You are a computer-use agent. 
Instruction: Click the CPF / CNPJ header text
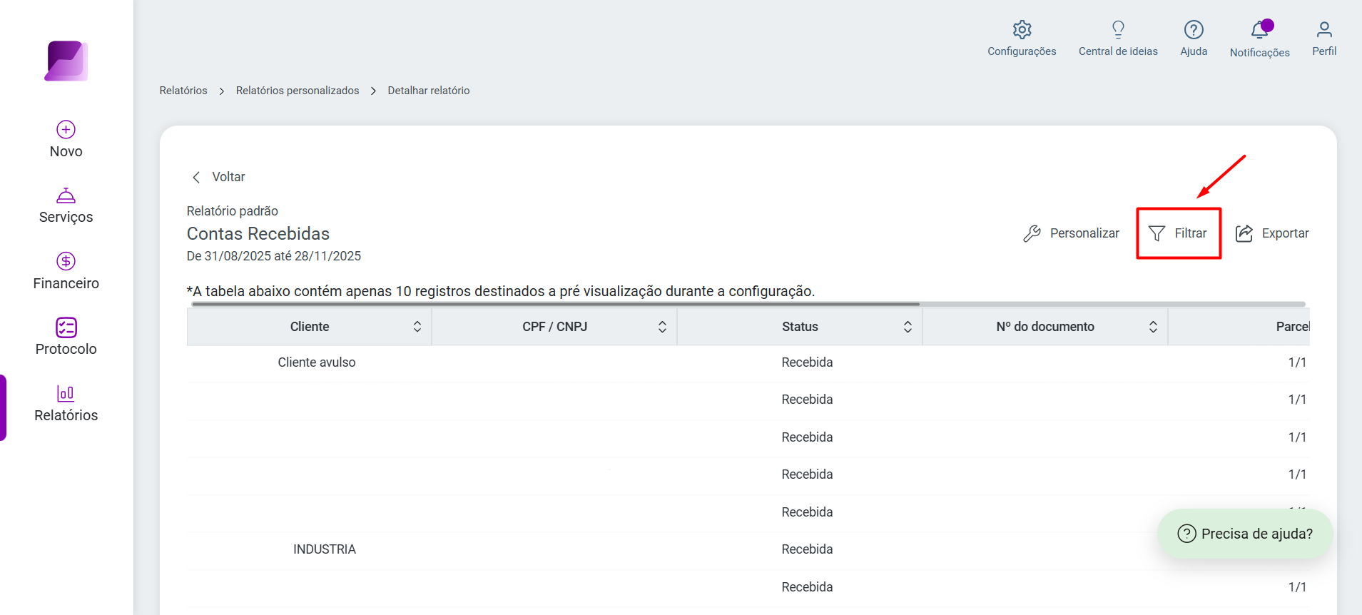tap(555, 327)
